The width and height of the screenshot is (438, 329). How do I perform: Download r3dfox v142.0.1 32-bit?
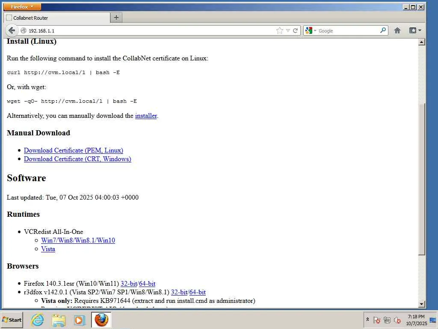pyautogui.click(x=179, y=292)
